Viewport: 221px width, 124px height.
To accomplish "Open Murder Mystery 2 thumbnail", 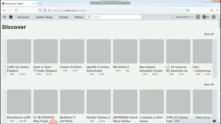I will [x=99, y=102].
